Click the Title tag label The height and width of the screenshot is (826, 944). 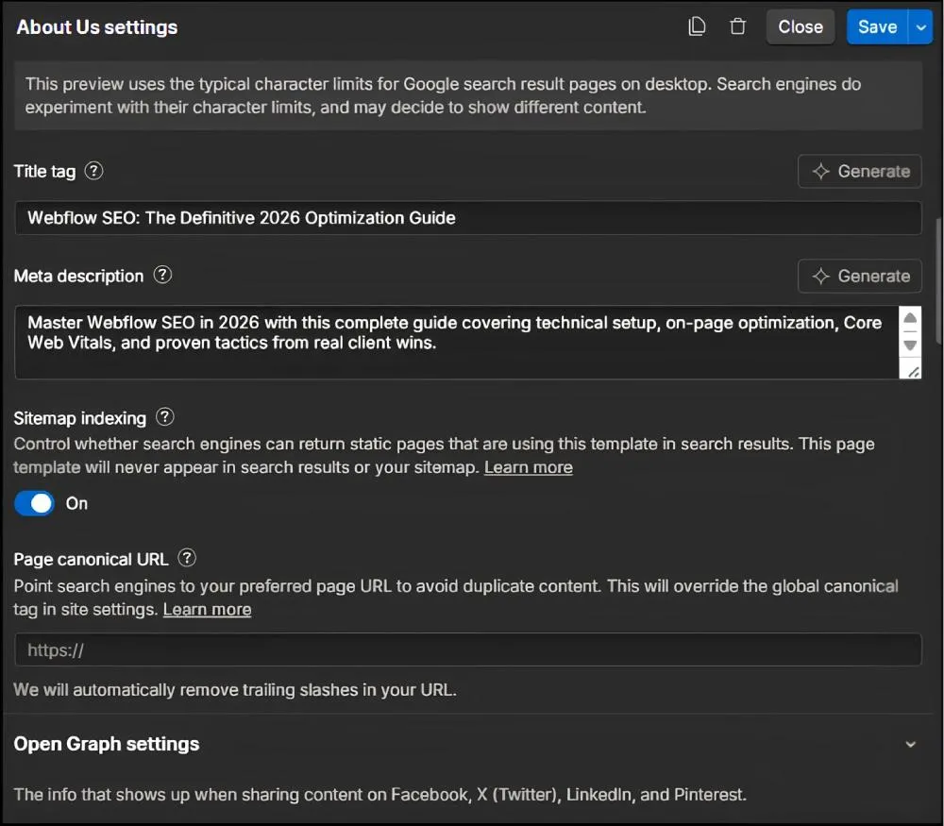point(44,172)
